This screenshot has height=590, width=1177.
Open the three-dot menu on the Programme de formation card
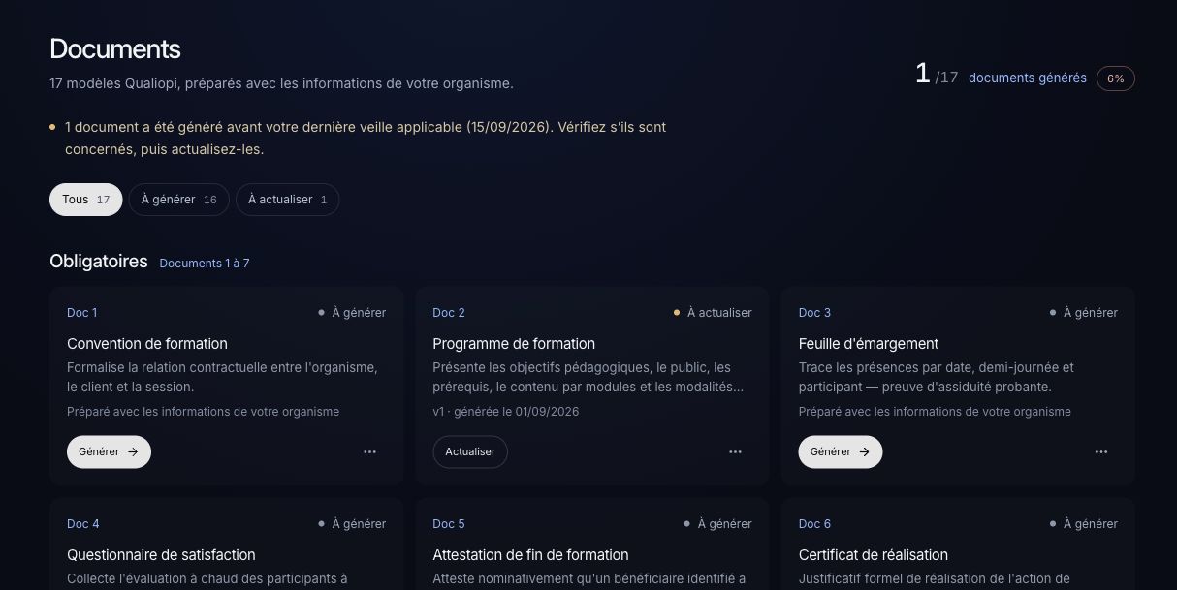point(735,452)
